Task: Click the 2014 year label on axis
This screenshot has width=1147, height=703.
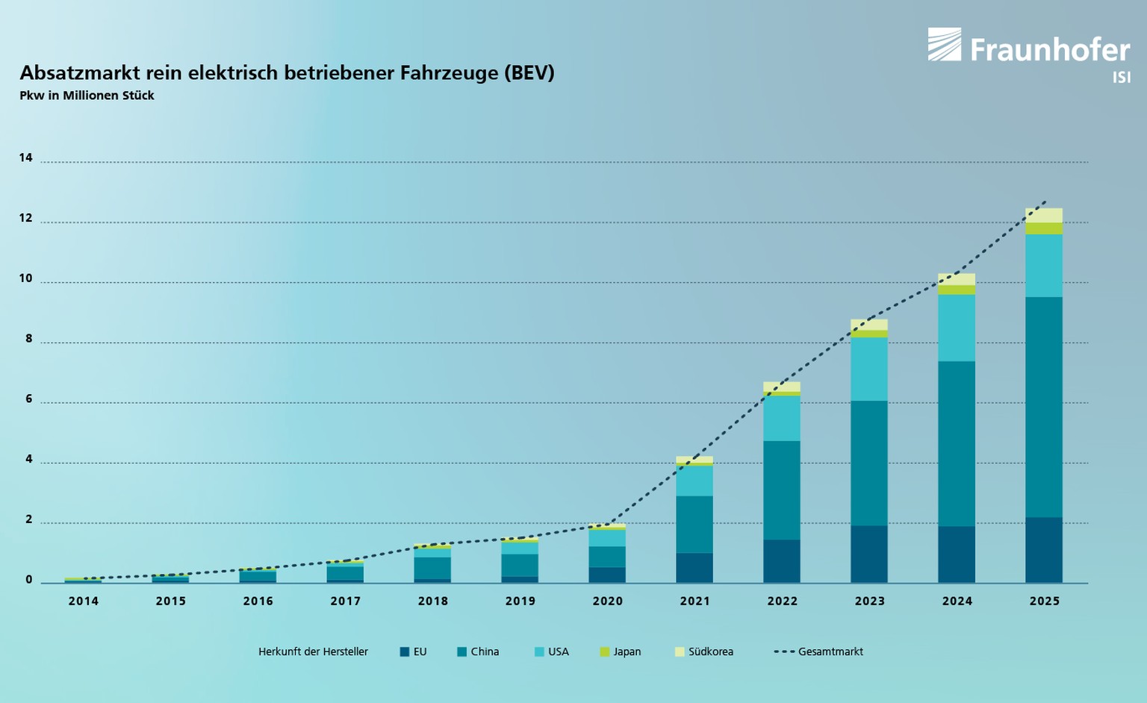Action: [x=83, y=601]
